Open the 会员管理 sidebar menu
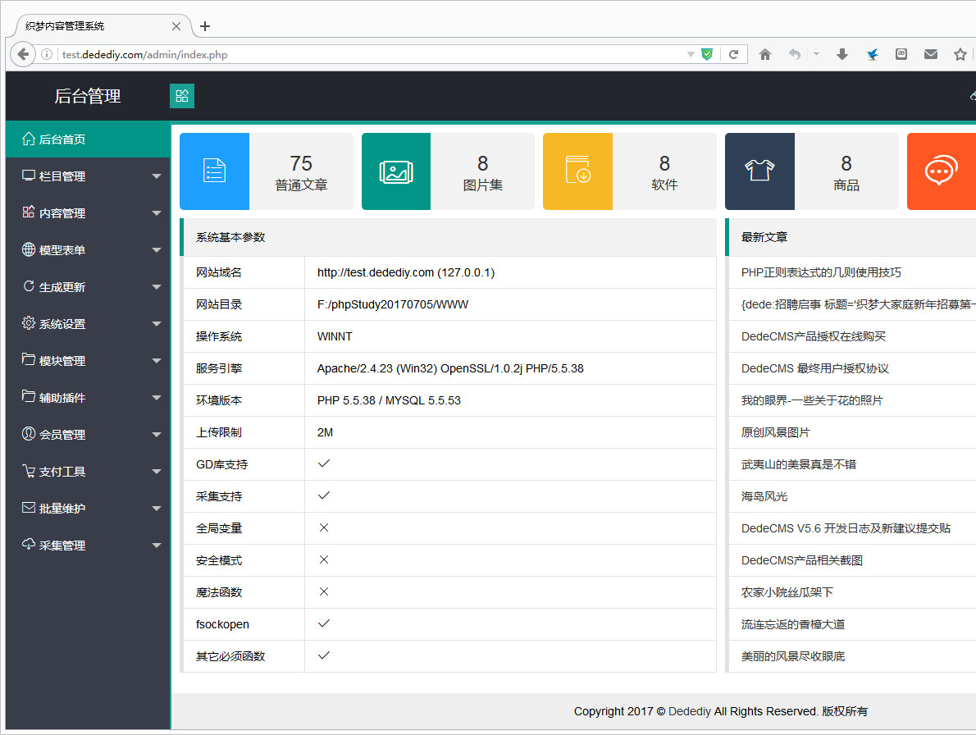 point(88,435)
